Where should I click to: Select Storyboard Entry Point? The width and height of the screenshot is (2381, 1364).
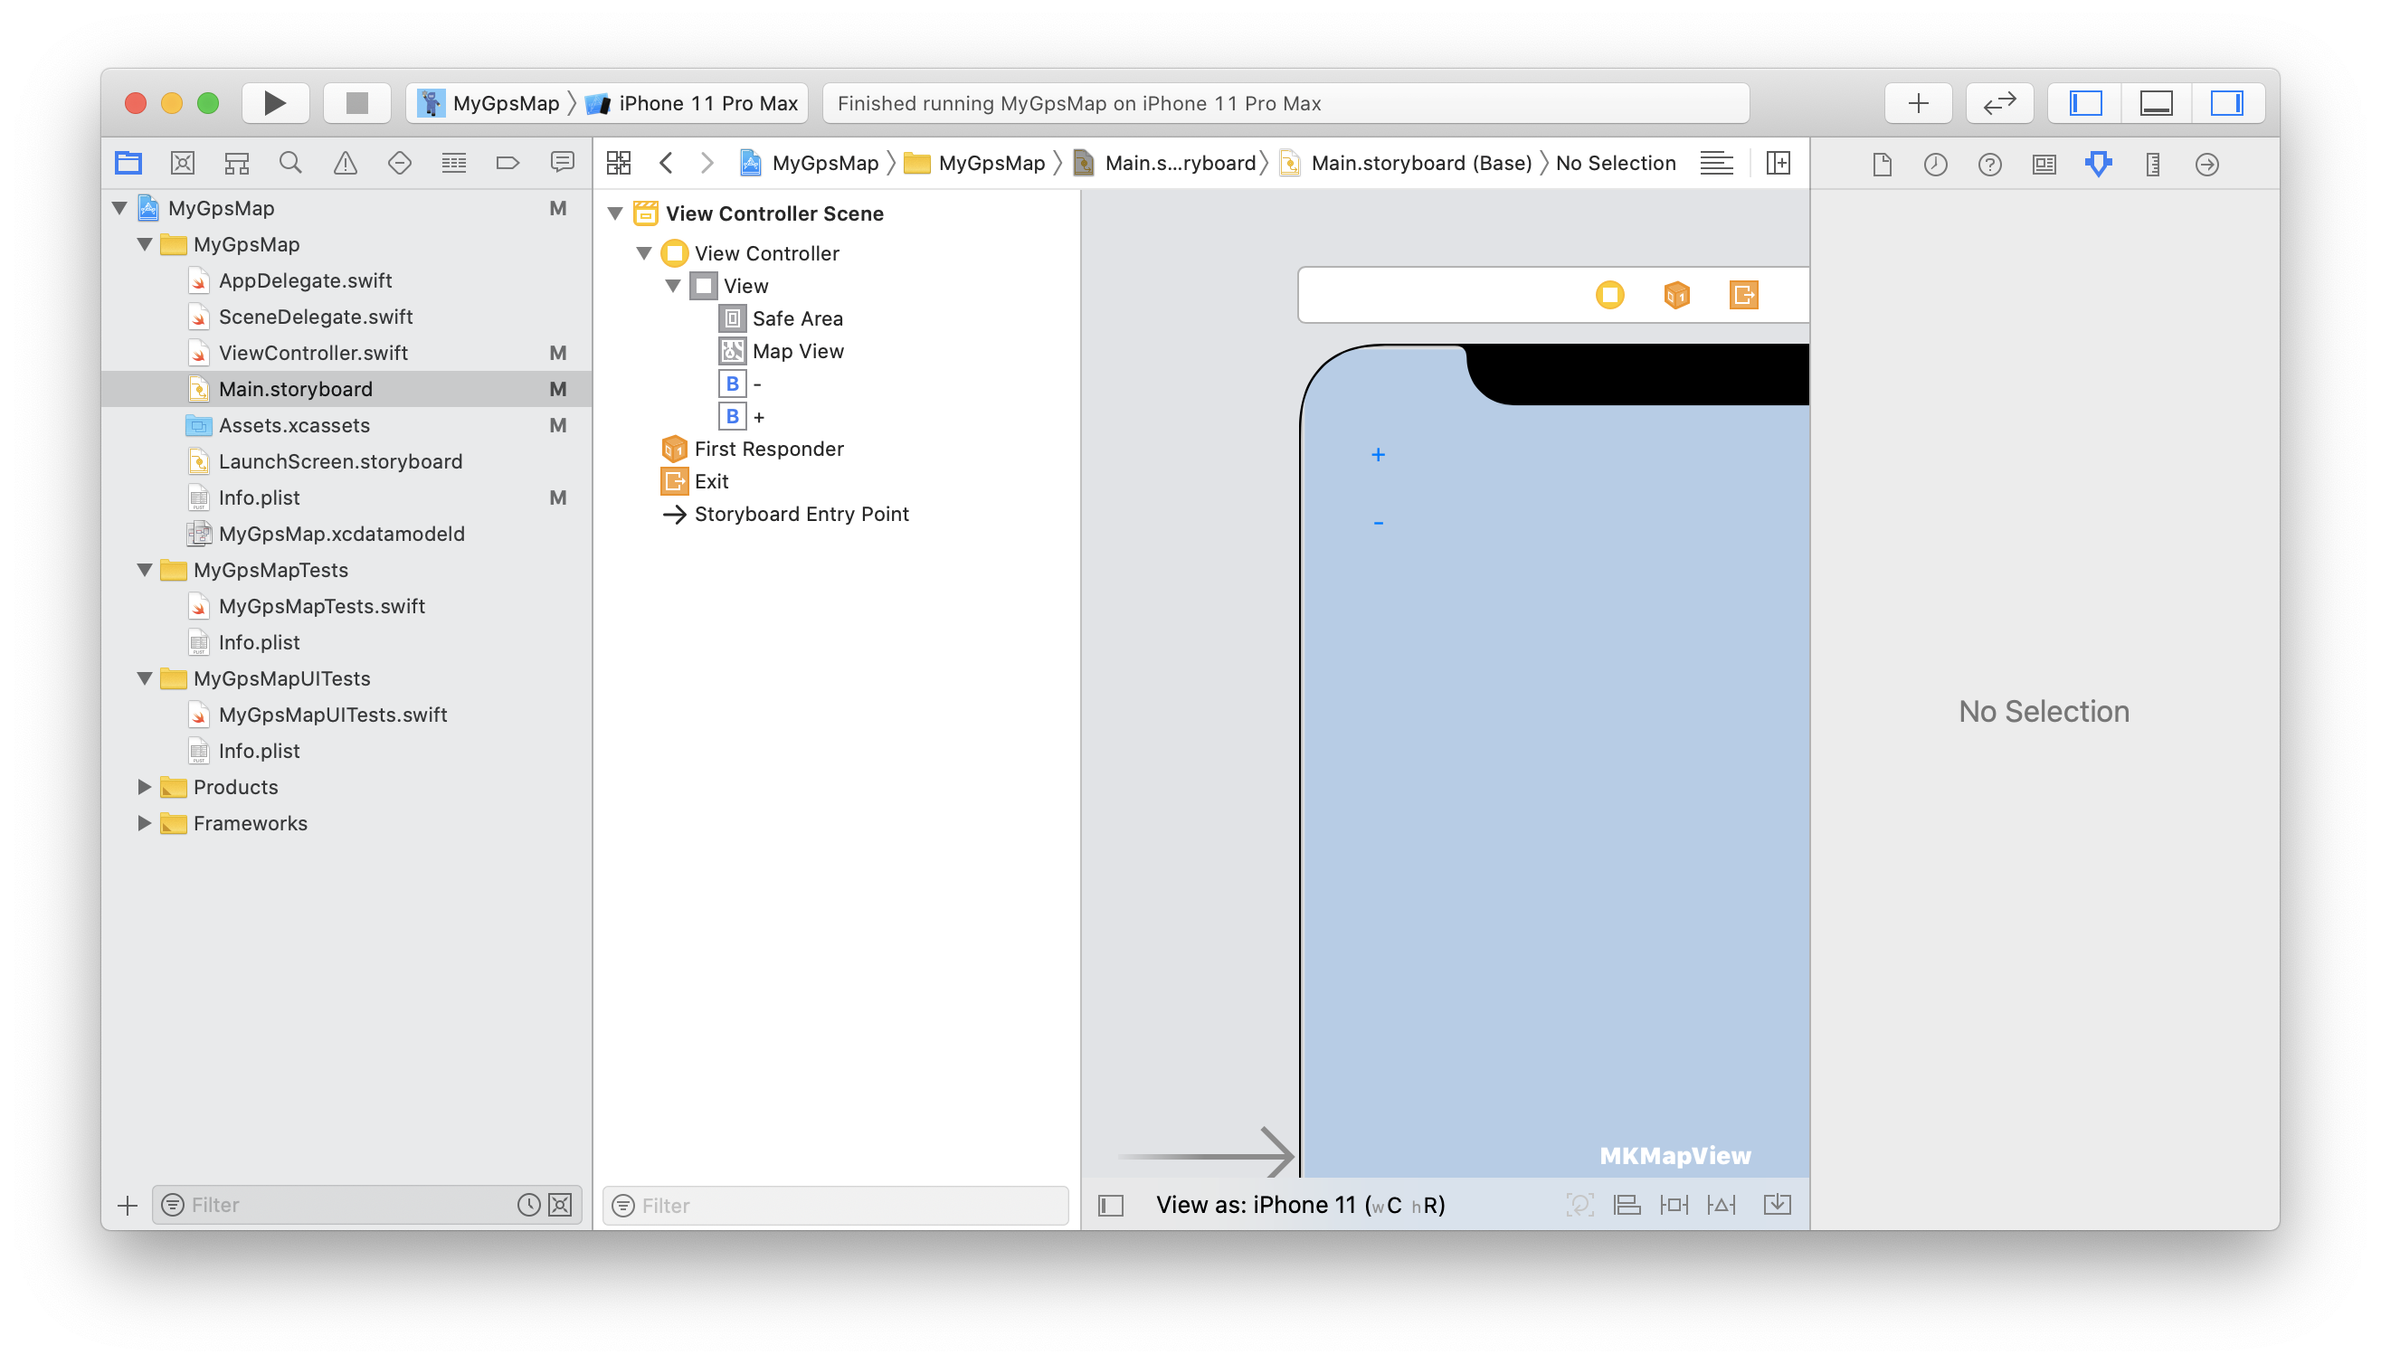point(801,515)
